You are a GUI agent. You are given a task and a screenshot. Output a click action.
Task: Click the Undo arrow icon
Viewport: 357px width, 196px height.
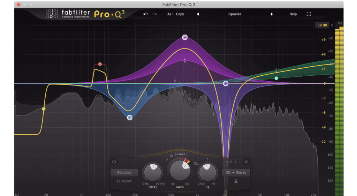click(145, 14)
